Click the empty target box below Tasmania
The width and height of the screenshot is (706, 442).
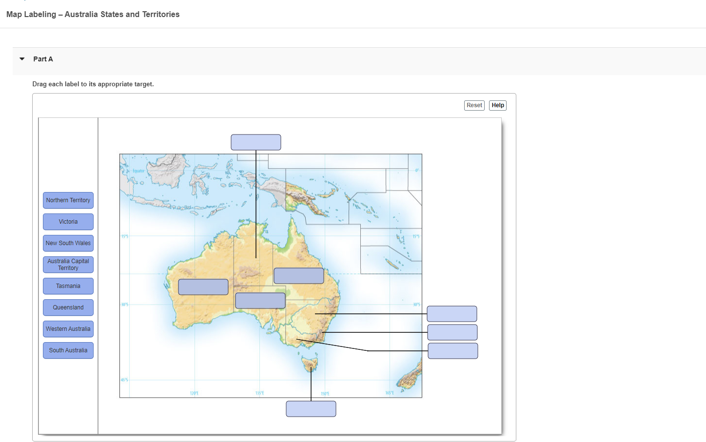311,409
